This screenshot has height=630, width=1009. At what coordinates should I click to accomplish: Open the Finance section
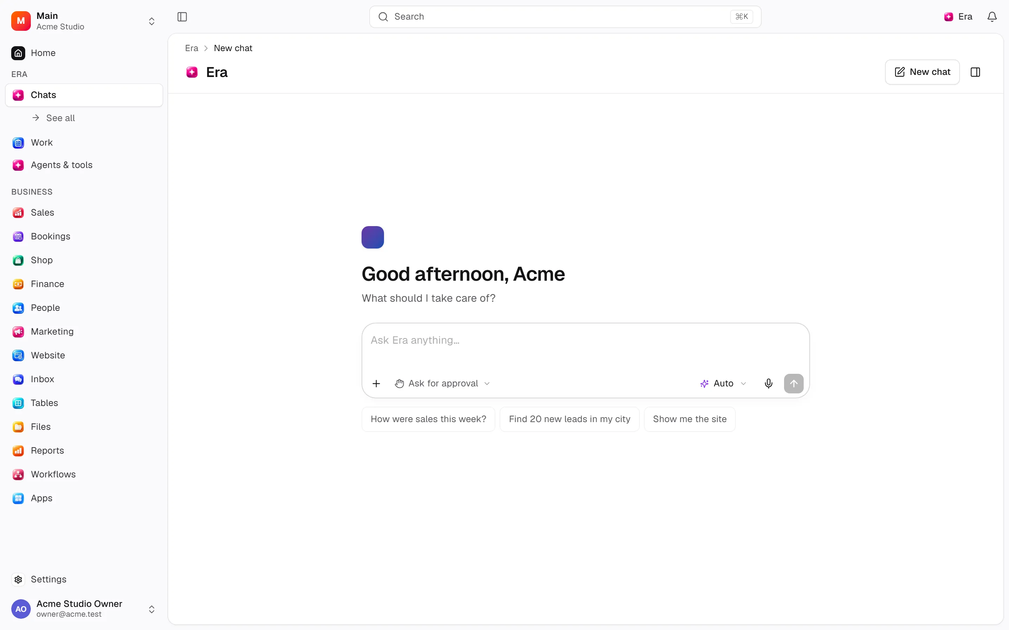[84, 284]
